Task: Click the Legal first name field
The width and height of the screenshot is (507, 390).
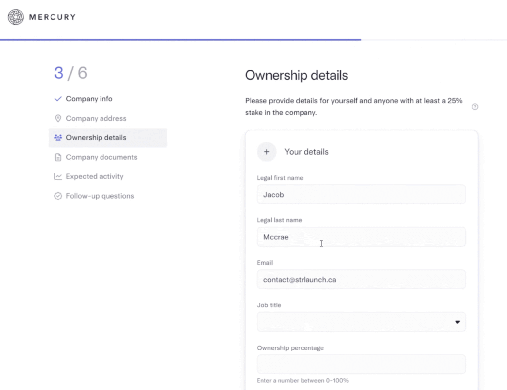Action: pos(361,195)
